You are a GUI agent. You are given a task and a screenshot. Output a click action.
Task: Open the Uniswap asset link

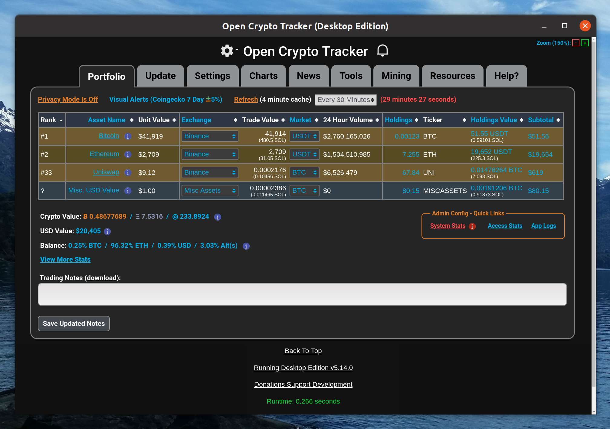pyautogui.click(x=106, y=172)
